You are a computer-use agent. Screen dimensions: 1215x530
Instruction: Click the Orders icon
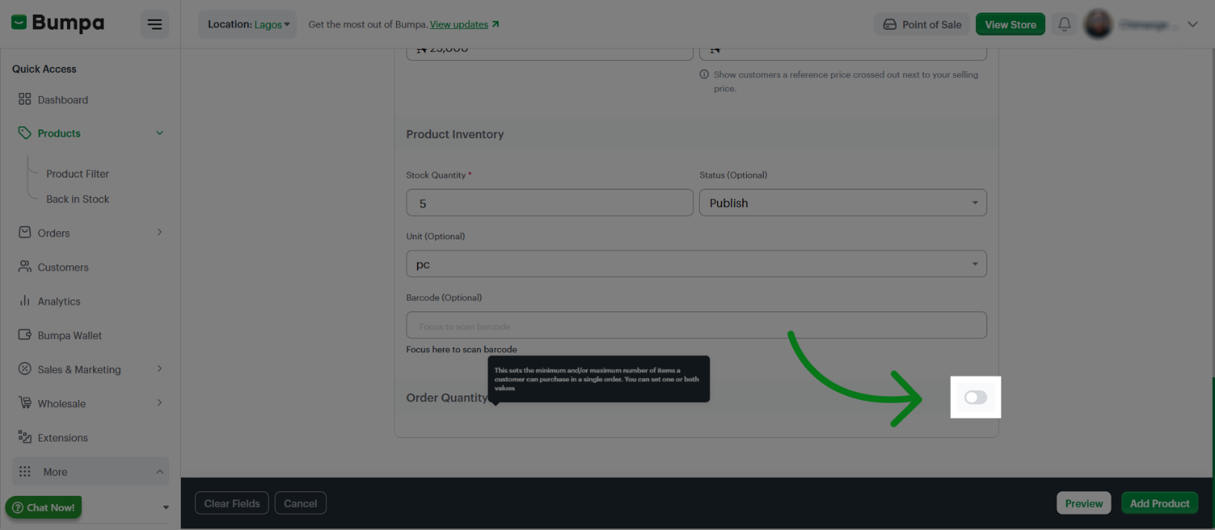point(25,233)
